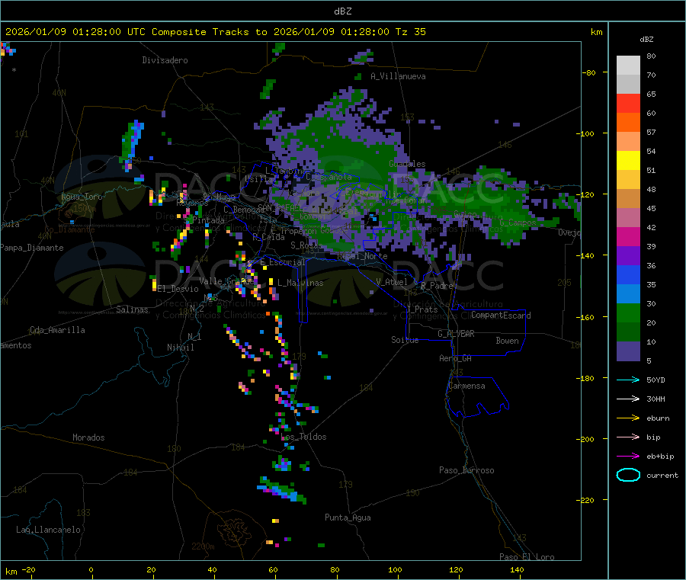Image resolution: width=686 pixels, height=580 pixels.
Task: Click the El_Desvio place label
Action: point(178,289)
